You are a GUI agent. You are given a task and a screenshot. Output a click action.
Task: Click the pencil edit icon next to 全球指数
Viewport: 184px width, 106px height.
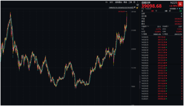[177, 9]
